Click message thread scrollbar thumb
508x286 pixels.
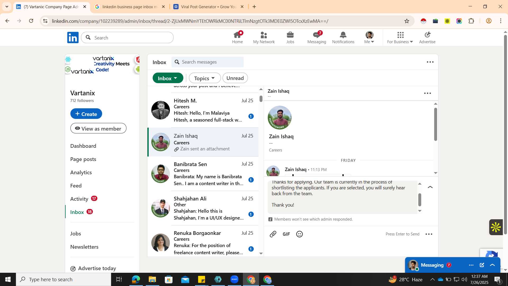436,124
